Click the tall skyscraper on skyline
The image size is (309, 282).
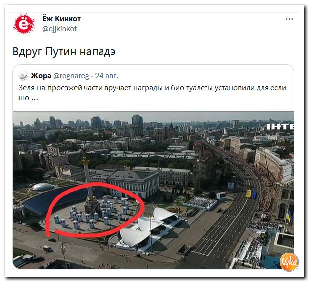137,121
